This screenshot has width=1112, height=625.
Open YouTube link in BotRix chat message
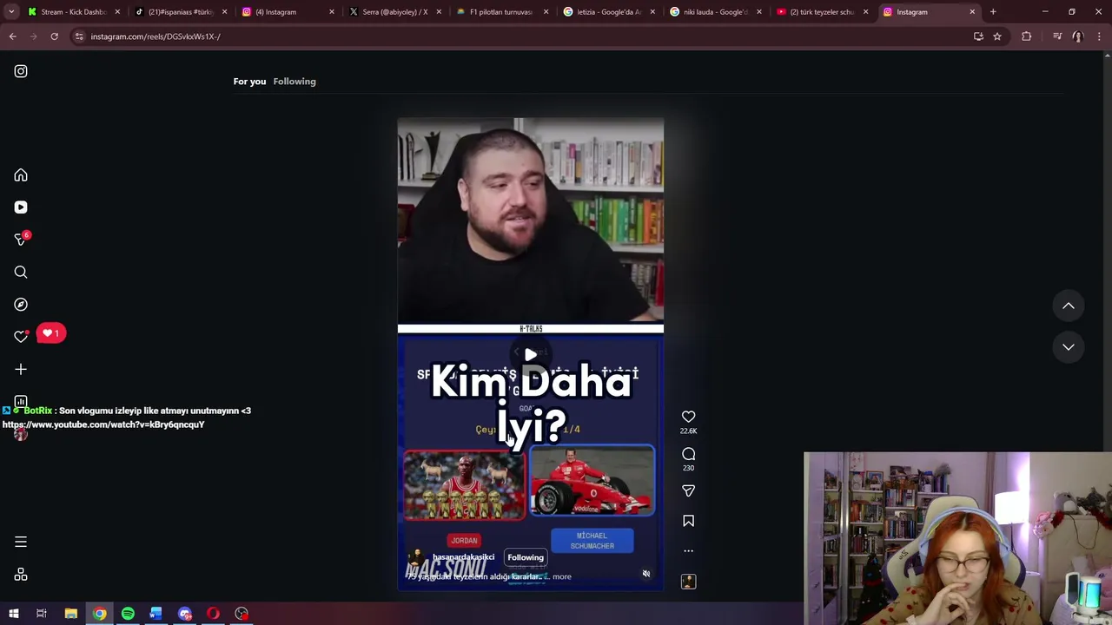click(103, 424)
